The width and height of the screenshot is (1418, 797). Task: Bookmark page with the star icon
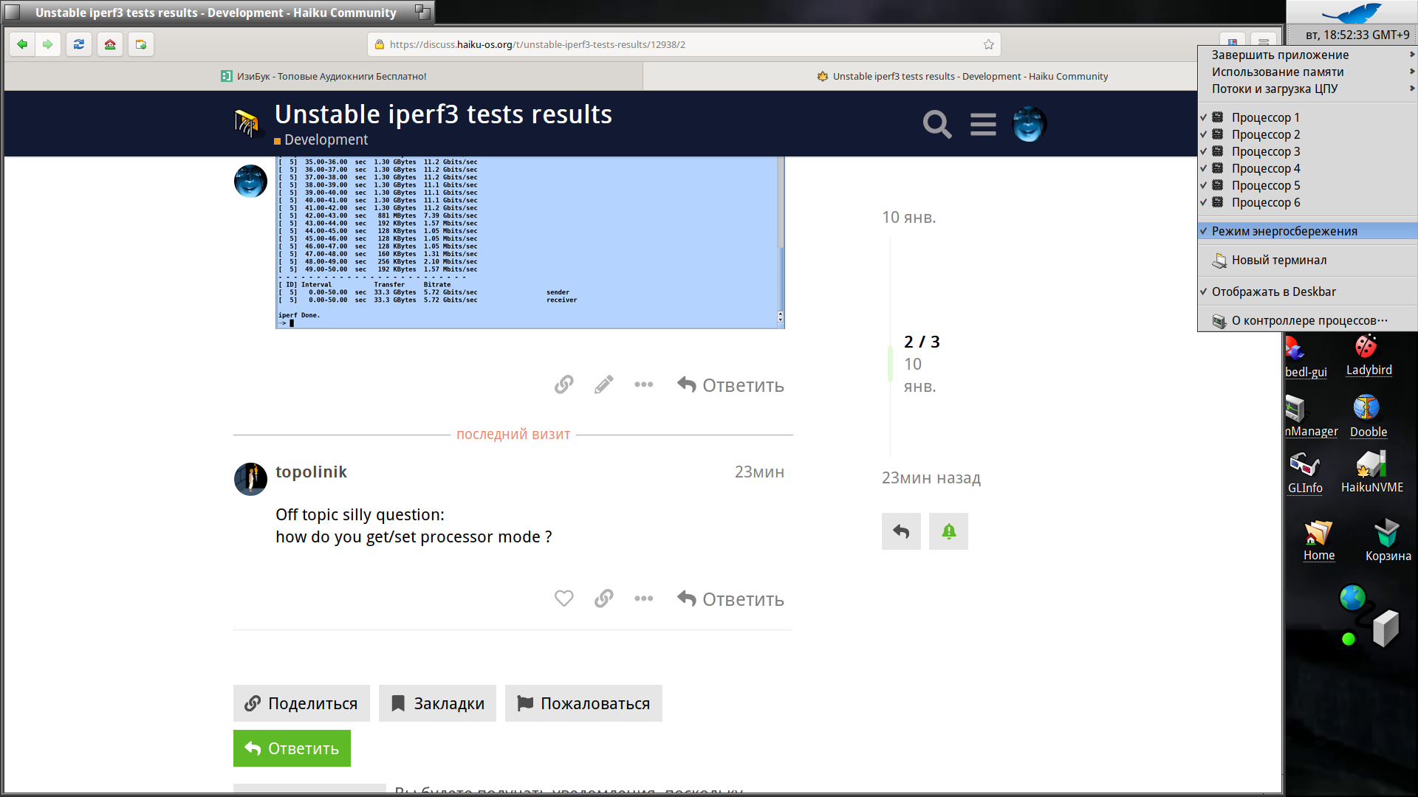988,44
